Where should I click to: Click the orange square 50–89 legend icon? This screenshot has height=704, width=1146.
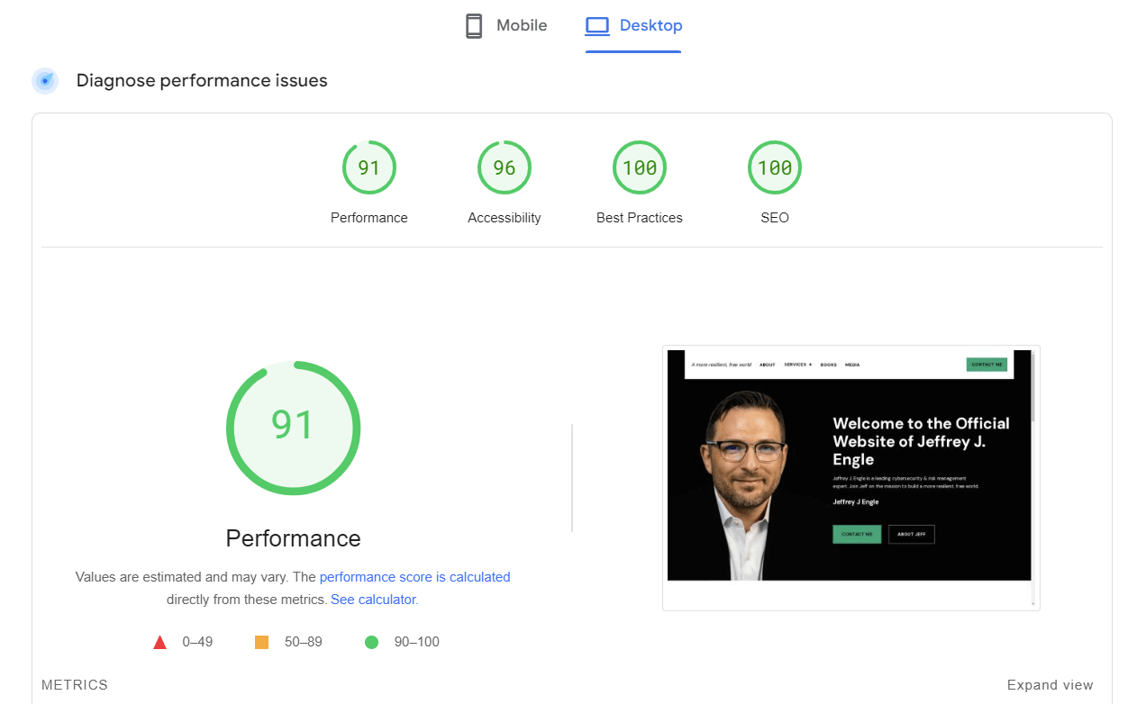click(x=262, y=642)
